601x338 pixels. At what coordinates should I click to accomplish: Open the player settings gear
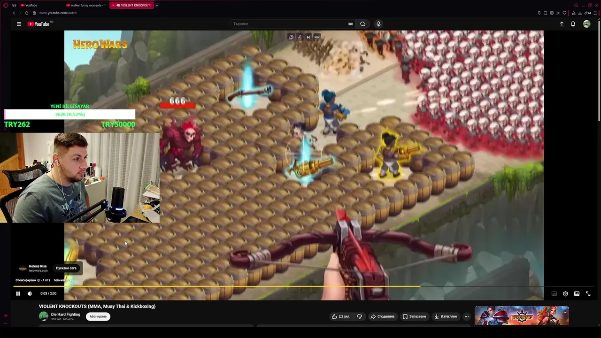[565, 293]
